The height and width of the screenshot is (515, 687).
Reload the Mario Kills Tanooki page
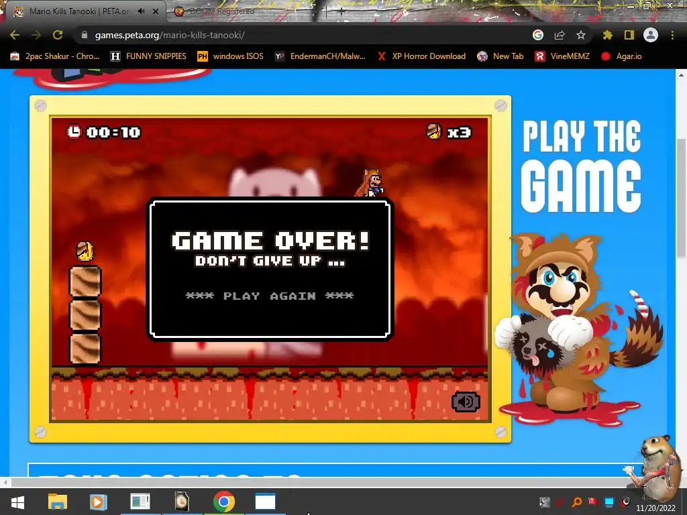[58, 35]
